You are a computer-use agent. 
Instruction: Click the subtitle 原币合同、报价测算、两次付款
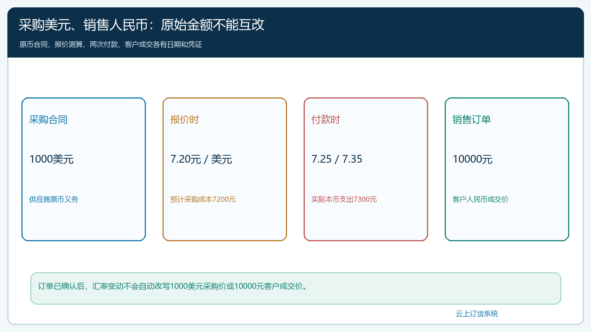tap(110, 44)
